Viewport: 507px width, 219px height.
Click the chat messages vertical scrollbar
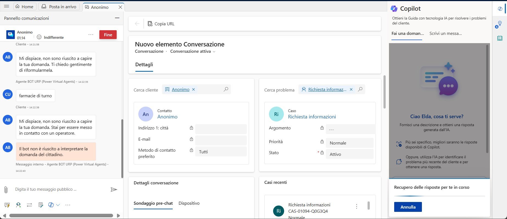click(x=122, y=148)
